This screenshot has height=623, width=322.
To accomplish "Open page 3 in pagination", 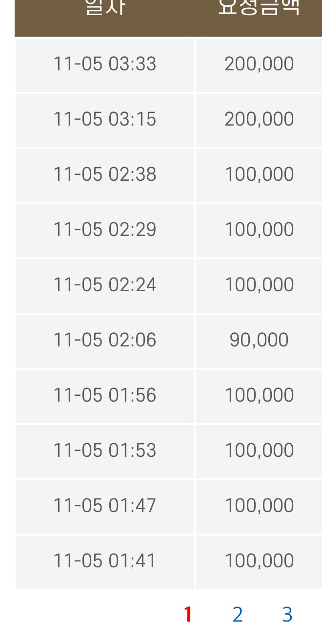I will tap(287, 614).
